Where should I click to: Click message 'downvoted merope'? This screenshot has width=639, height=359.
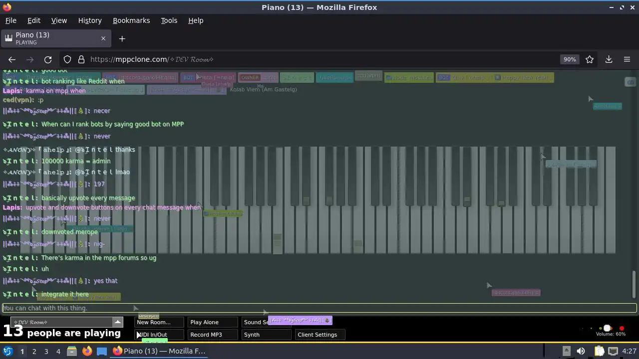click(x=69, y=232)
